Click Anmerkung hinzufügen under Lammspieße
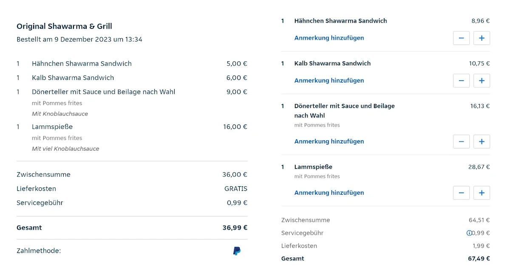510x278 pixels. click(329, 193)
